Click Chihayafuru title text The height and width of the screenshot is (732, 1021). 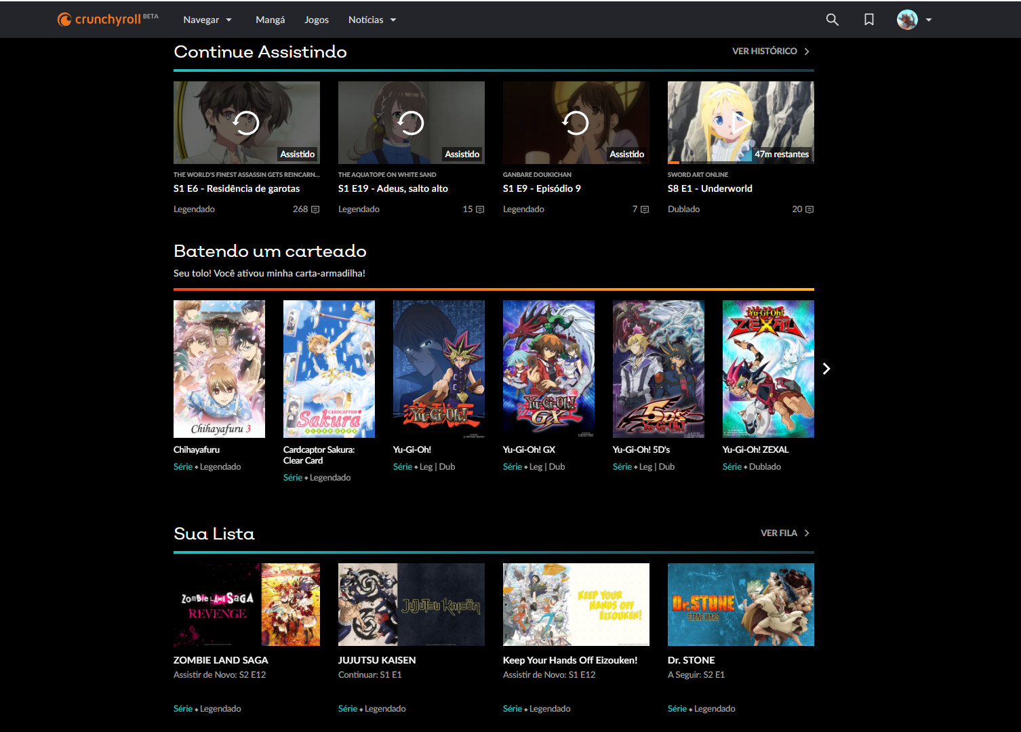click(x=197, y=449)
